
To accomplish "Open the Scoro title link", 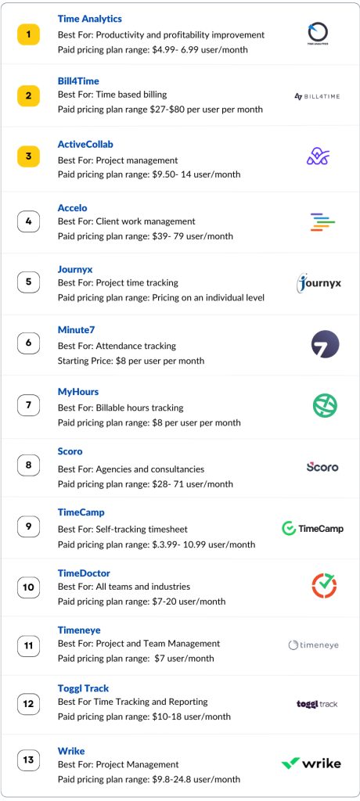I will pos(70,451).
